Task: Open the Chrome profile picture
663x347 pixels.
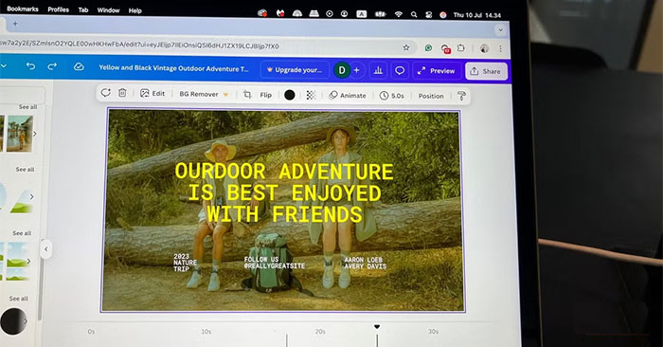Action: [484, 48]
